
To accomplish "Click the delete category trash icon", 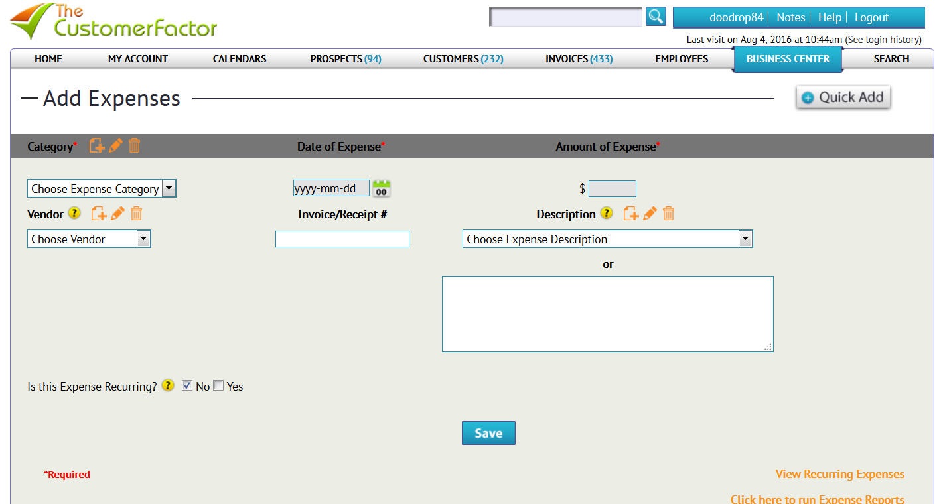I will 134,146.
